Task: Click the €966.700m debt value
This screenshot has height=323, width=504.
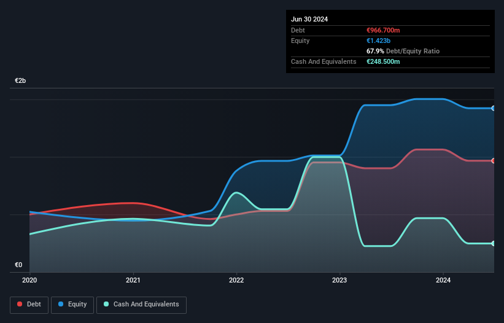Action: 383,30
